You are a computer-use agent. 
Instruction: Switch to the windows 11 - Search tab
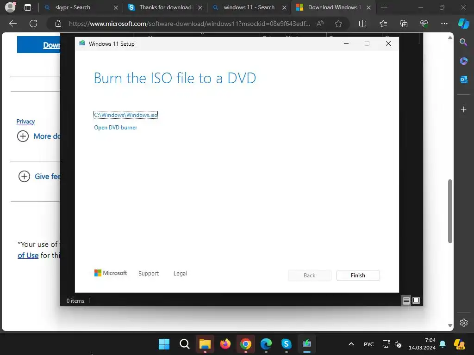tap(249, 7)
